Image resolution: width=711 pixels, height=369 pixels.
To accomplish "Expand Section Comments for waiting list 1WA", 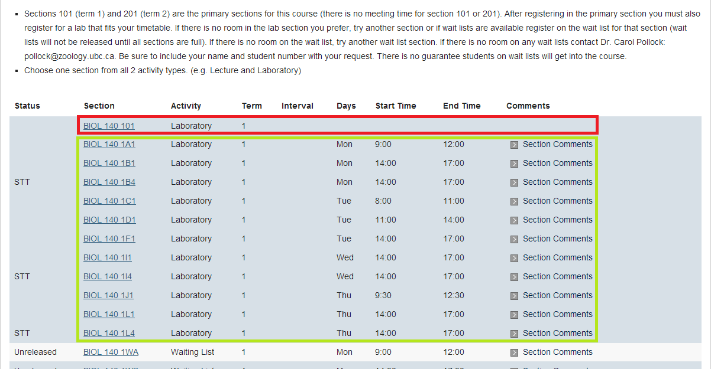I will click(x=557, y=352).
